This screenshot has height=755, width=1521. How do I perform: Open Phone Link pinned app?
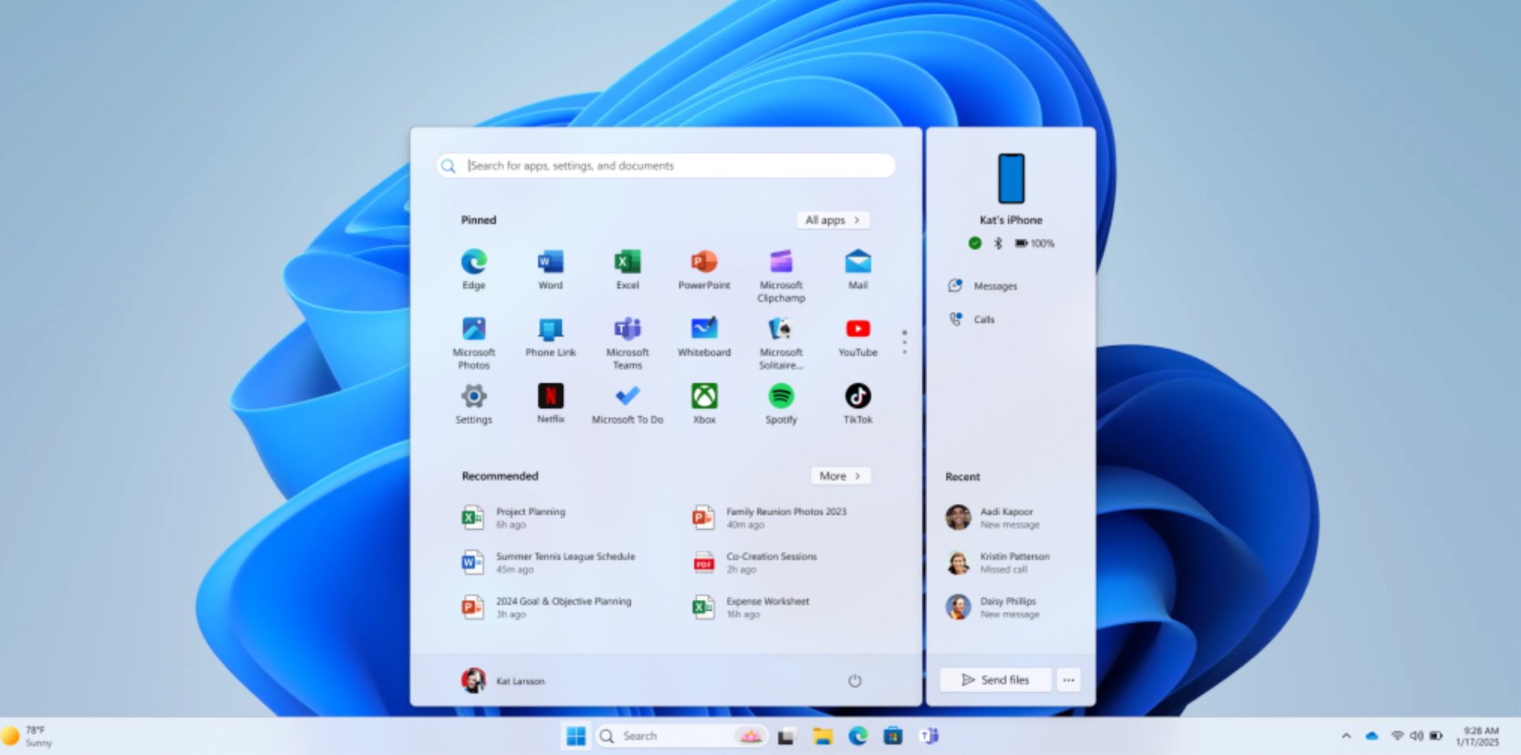point(550,337)
